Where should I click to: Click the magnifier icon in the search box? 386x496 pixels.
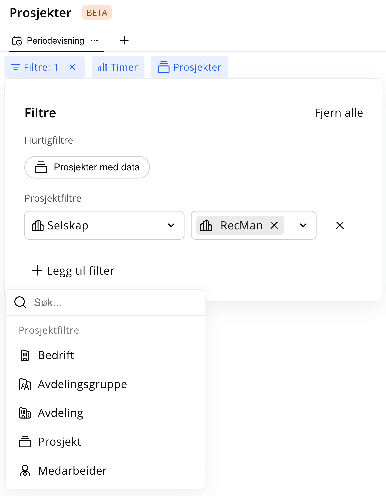click(x=20, y=302)
